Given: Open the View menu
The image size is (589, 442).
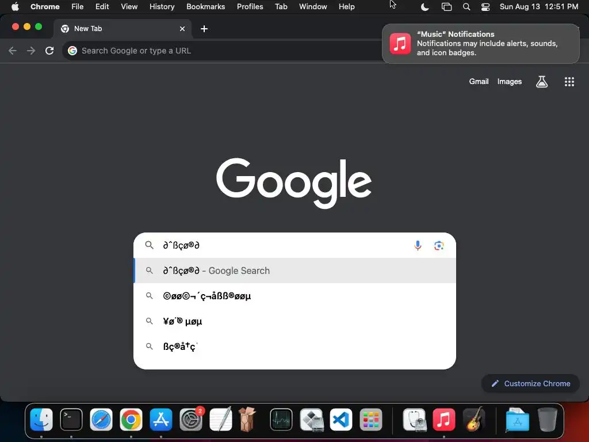Looking at the screenshot, I should tap(129, 6).
